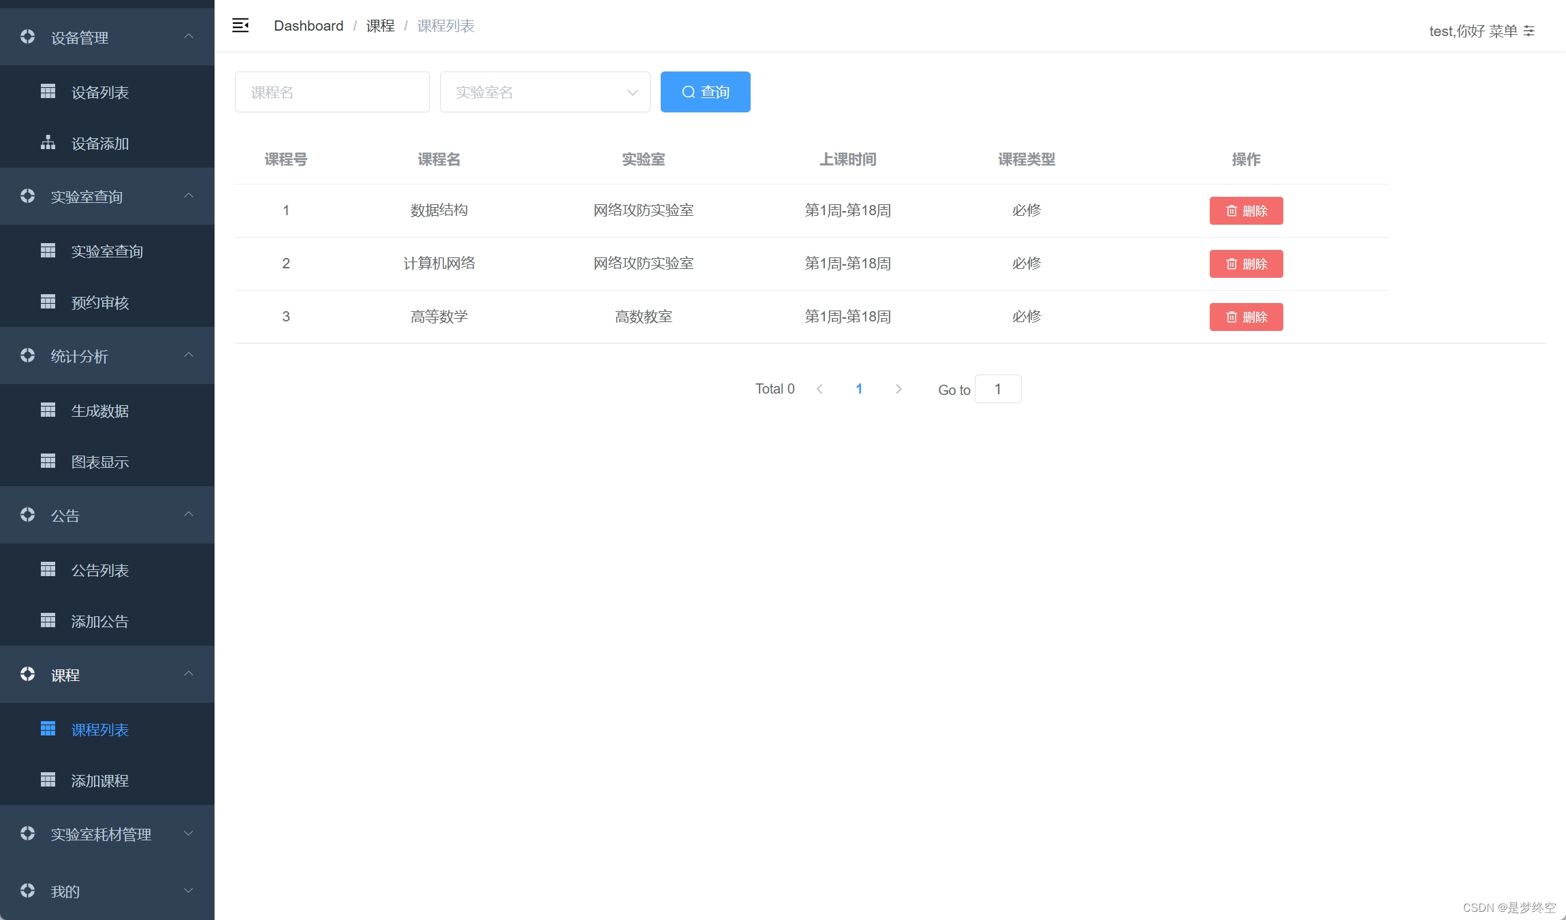The height and width of the screenshot is (920, 1566).
Task: Click the 高数教室 table cell
Action: click(x=644, y=317)
